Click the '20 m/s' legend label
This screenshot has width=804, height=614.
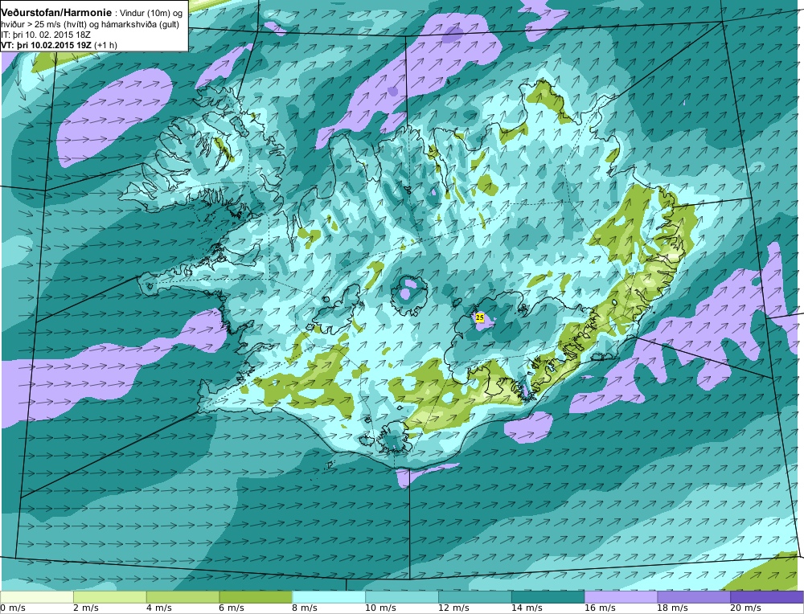pyautogui.click(x=745, y=608)
